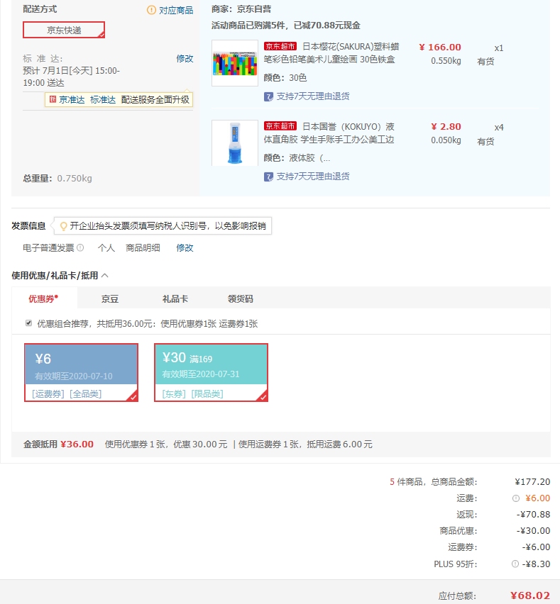Image resolution: width=560 pixels, height=604 pixels.
Task: Click the 商品明细 invoice content text
Action: point(143,247)
